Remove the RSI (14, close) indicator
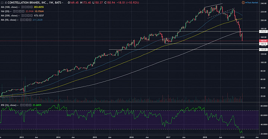 click(x=30, y=105)
